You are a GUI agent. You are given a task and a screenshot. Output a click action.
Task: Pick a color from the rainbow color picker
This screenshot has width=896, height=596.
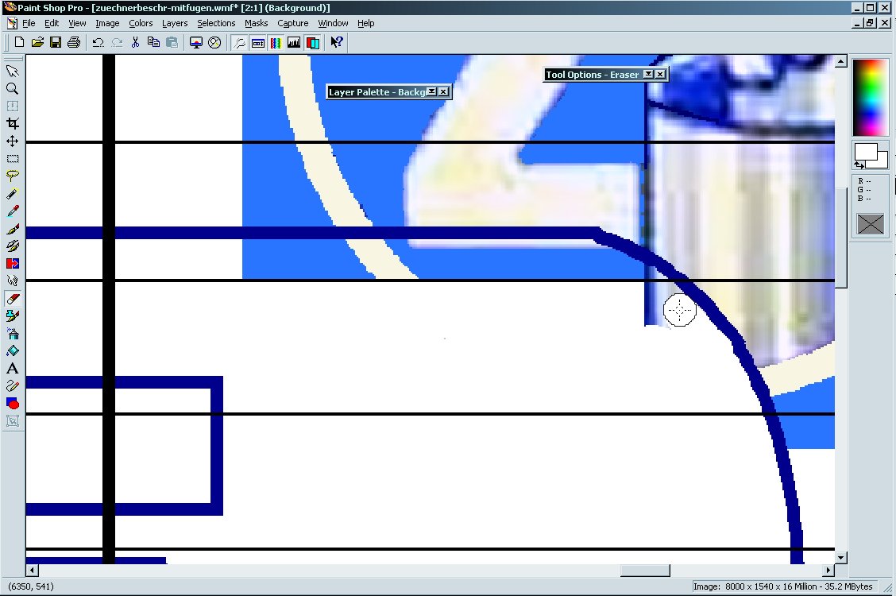(x=870, y=97)
